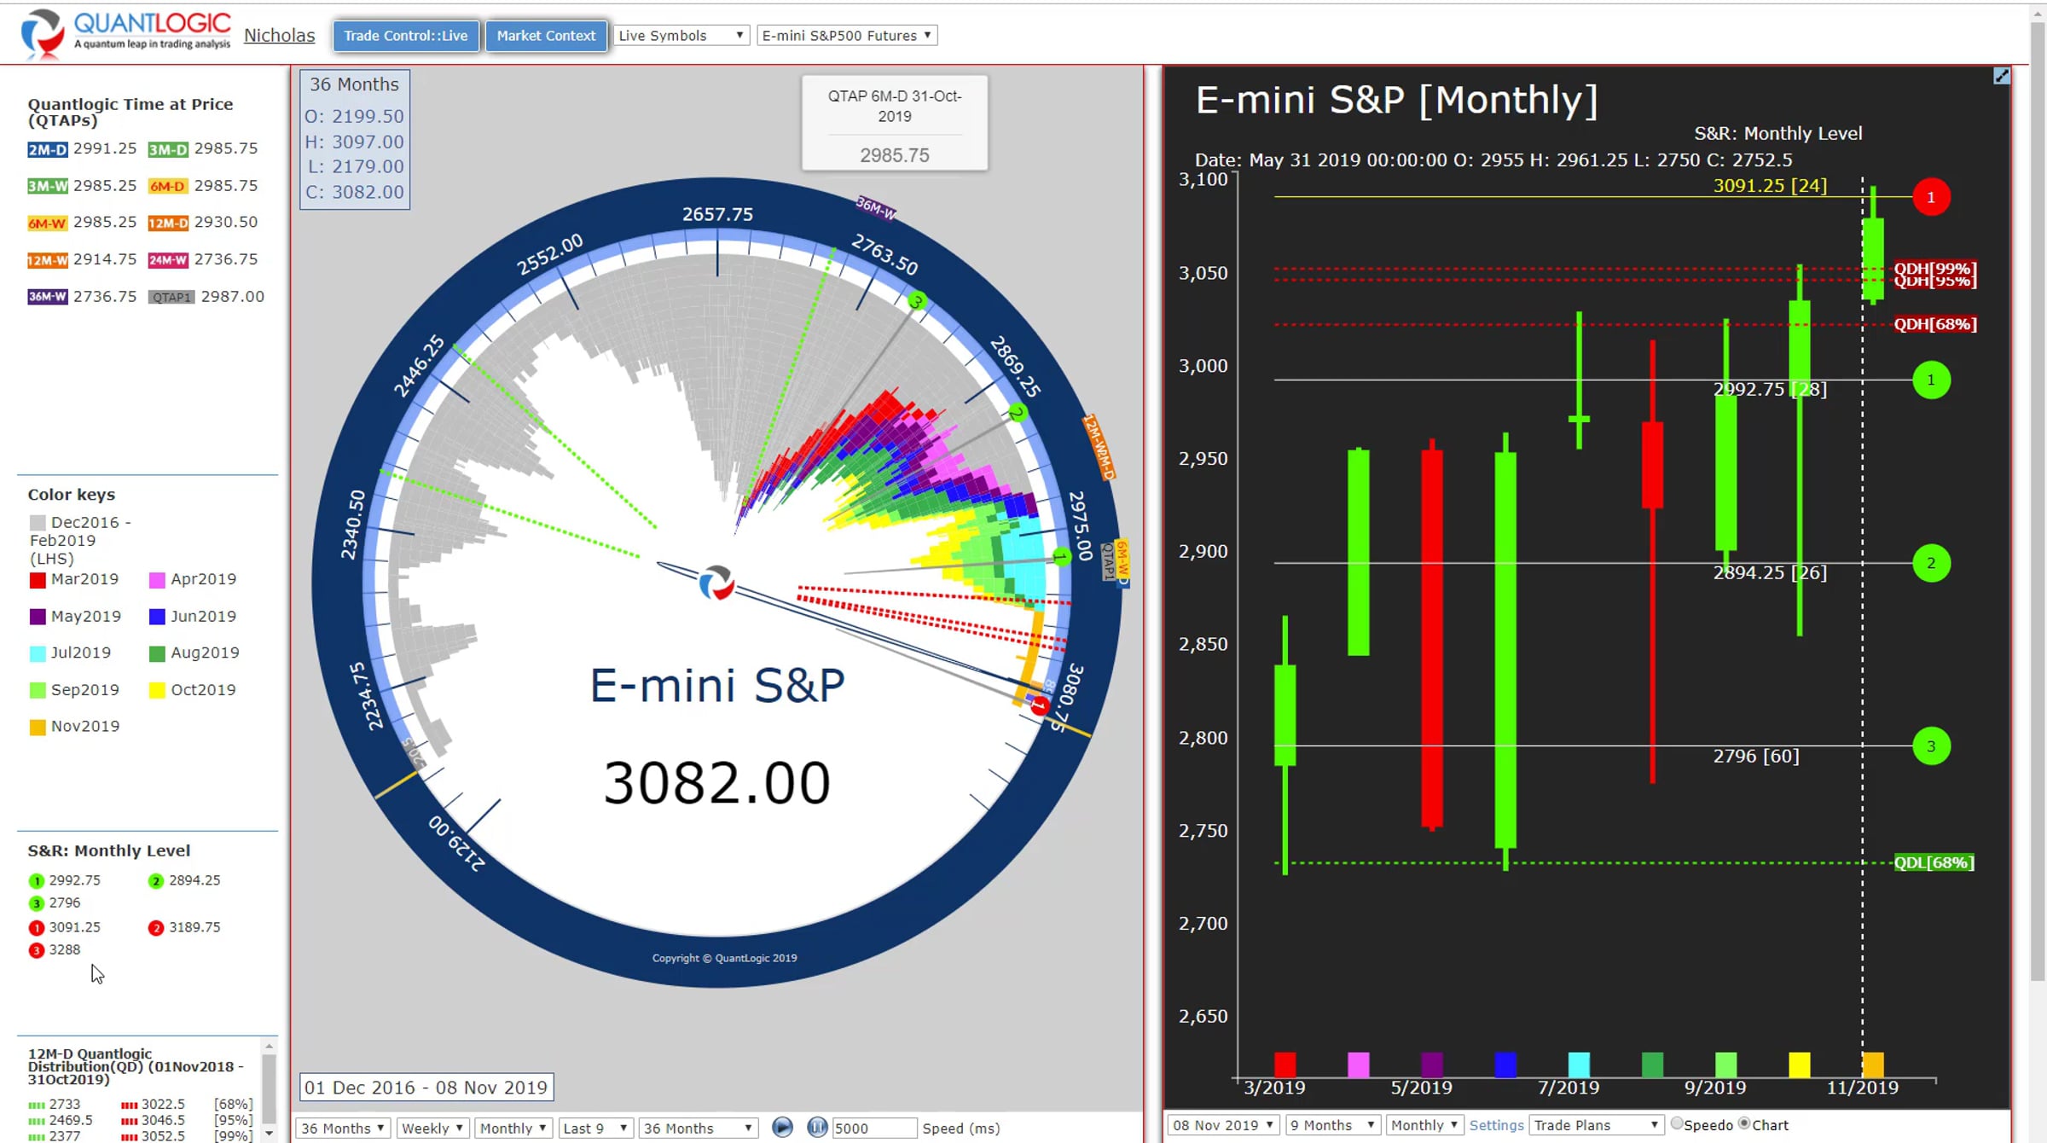Expand the chart with corner icon

(2001, 77)
